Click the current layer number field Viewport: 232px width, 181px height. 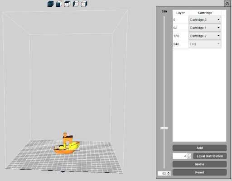[162, 173]
